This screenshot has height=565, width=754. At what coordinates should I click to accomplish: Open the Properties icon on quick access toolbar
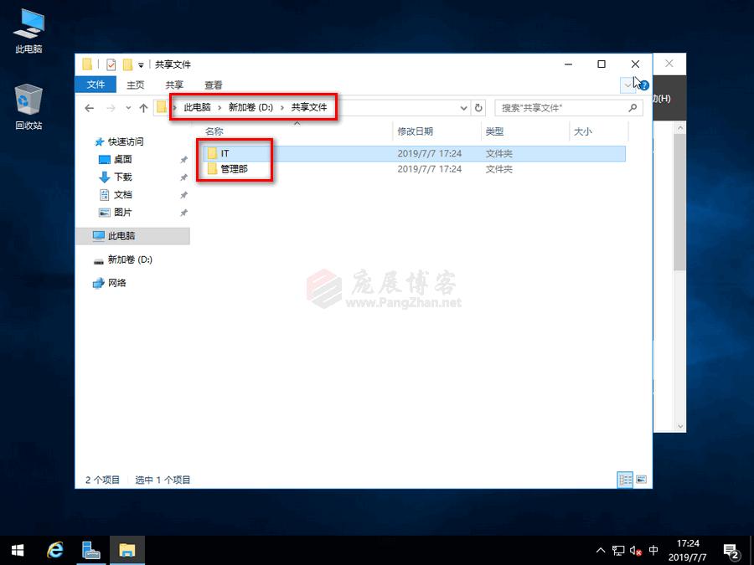110,64
